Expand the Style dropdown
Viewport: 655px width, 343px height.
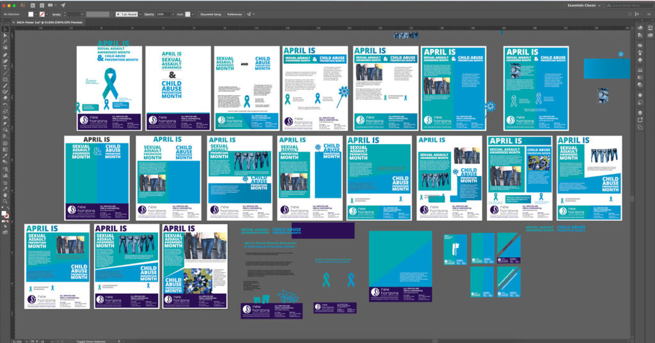pos(193,13)
